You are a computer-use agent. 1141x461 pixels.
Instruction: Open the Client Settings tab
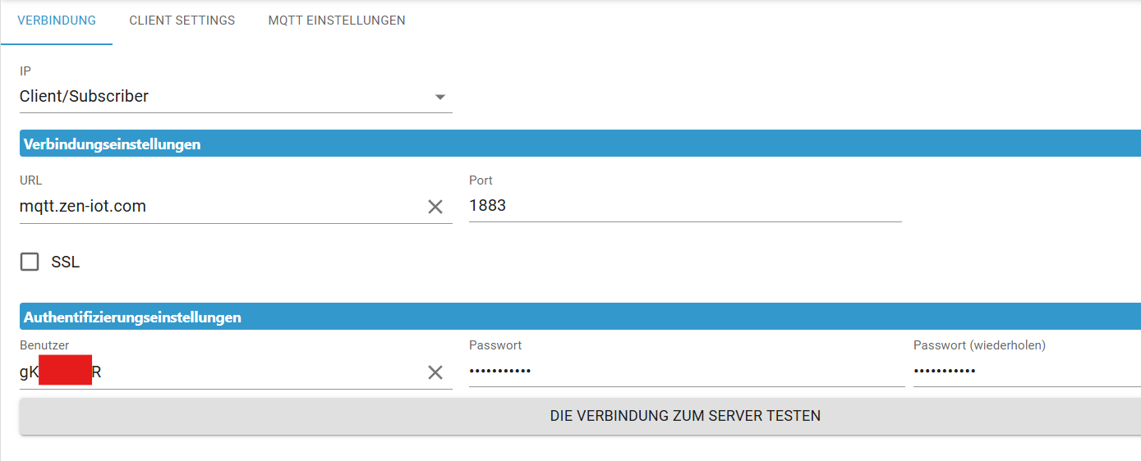coord(182,21)
